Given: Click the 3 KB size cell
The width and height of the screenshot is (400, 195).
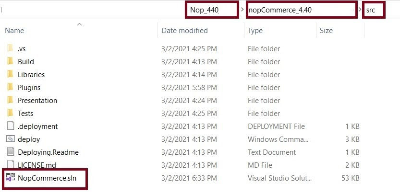Looking at the screenshot, I should [x=352, y=139].
